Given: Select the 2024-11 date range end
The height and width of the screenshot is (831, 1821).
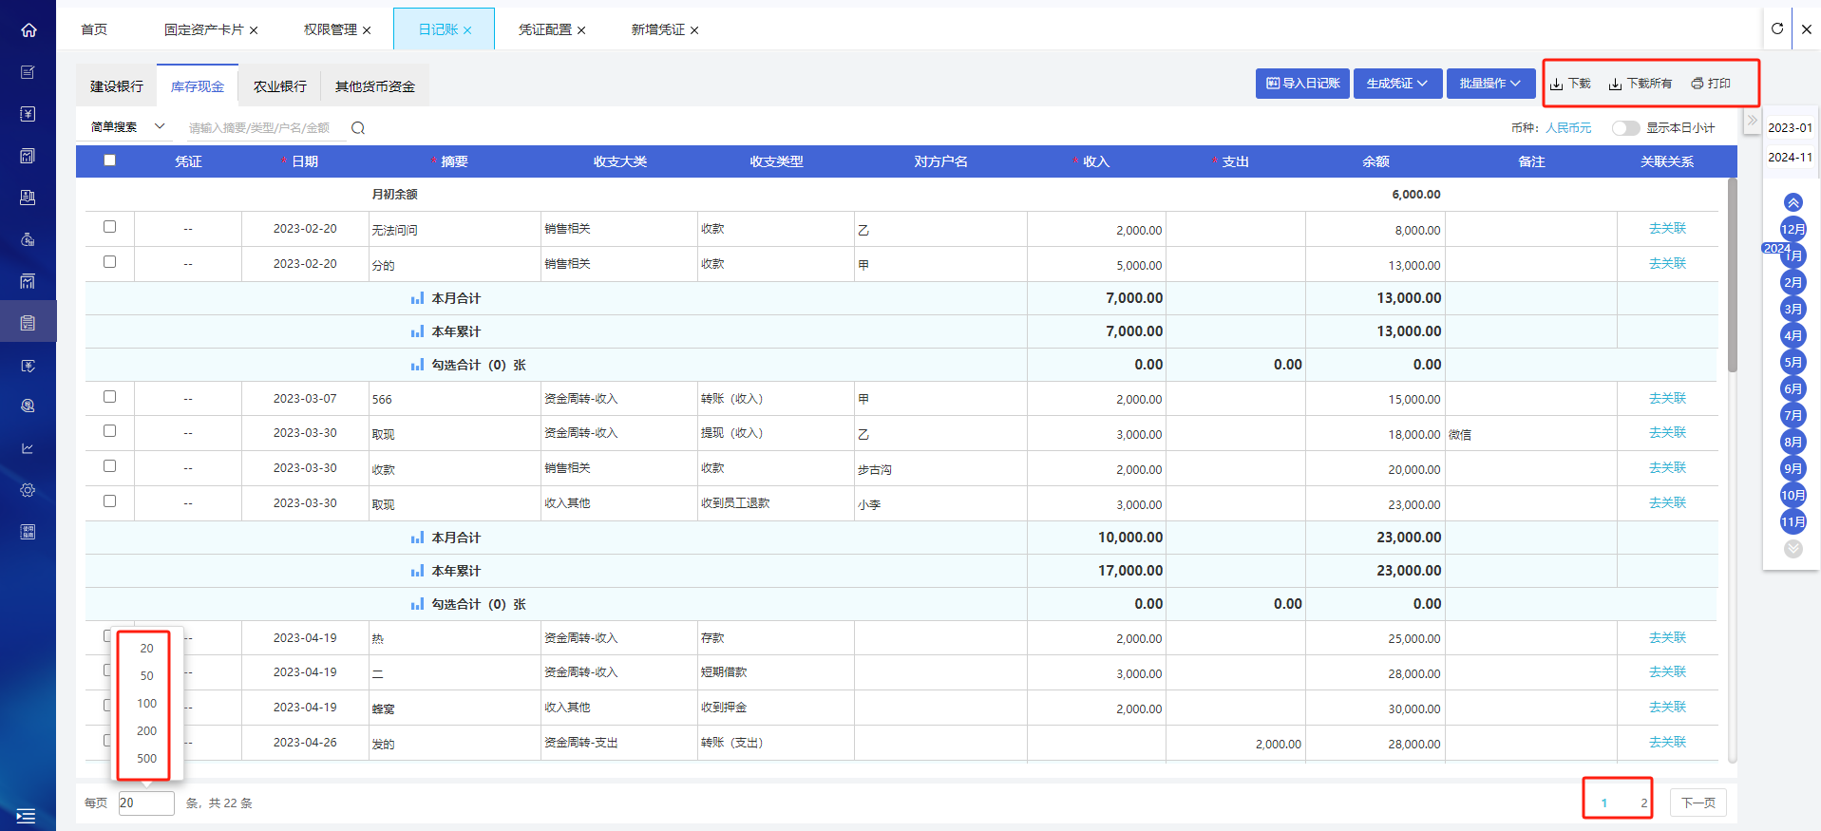Looking at the screenshot, I should pyautogui.click(x=1791, y=158).
